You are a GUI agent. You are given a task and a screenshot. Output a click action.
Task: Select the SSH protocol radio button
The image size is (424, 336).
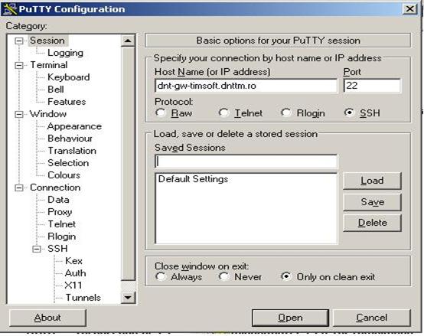tap(349, 113)
